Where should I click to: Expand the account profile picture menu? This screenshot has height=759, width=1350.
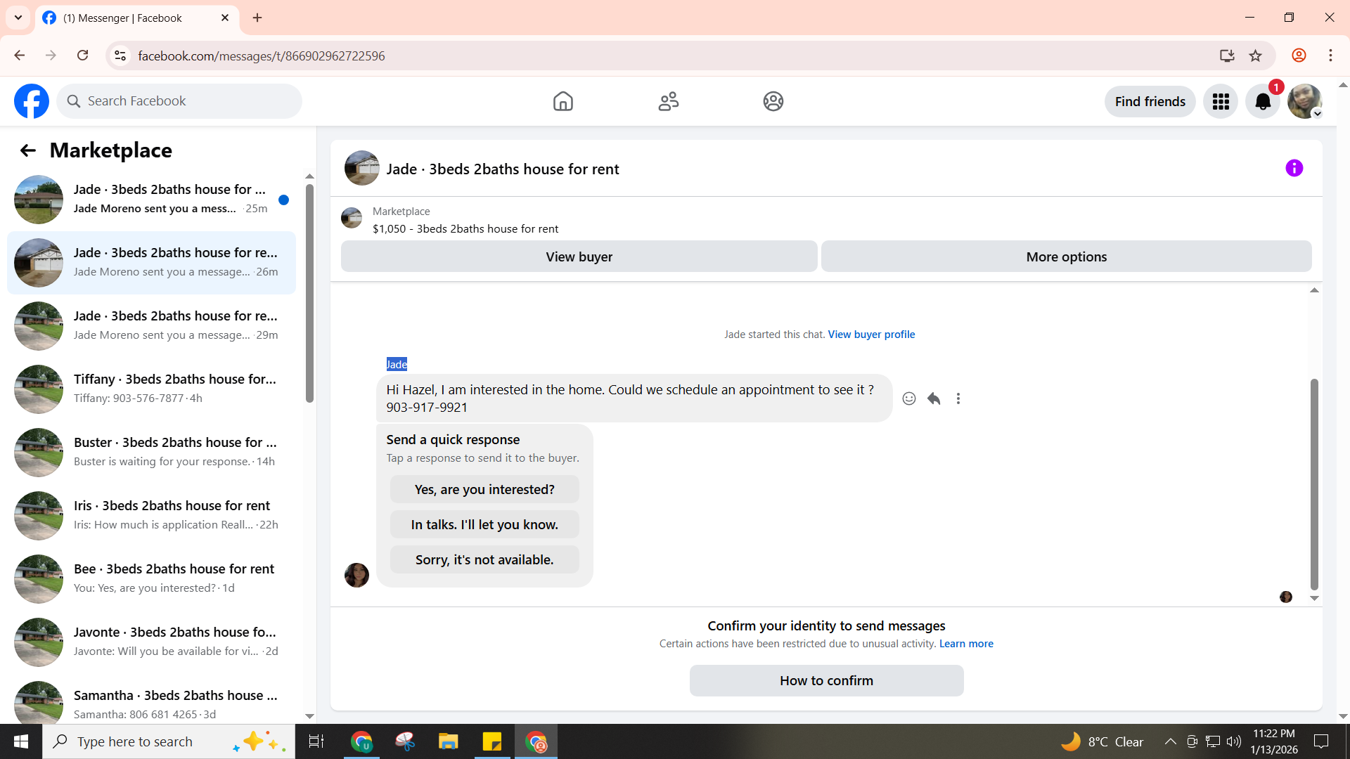tap(1305, 102)
